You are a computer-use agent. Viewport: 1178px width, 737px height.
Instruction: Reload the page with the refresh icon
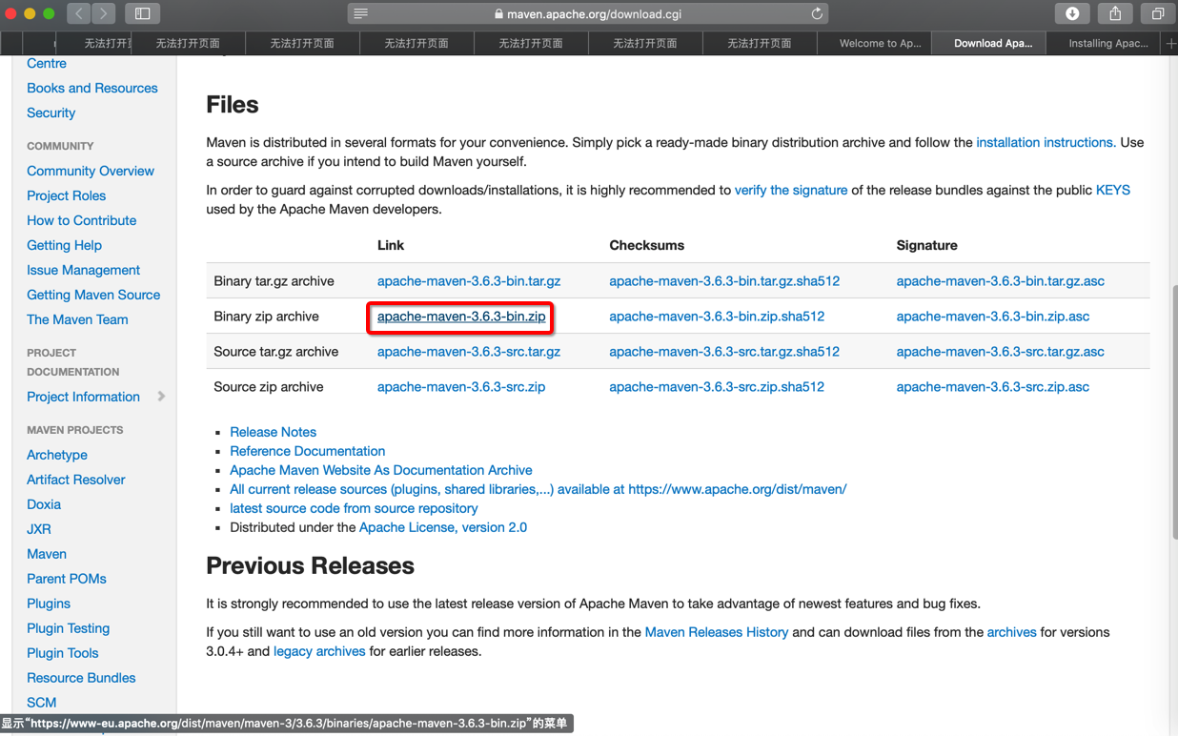click(817, 14)
